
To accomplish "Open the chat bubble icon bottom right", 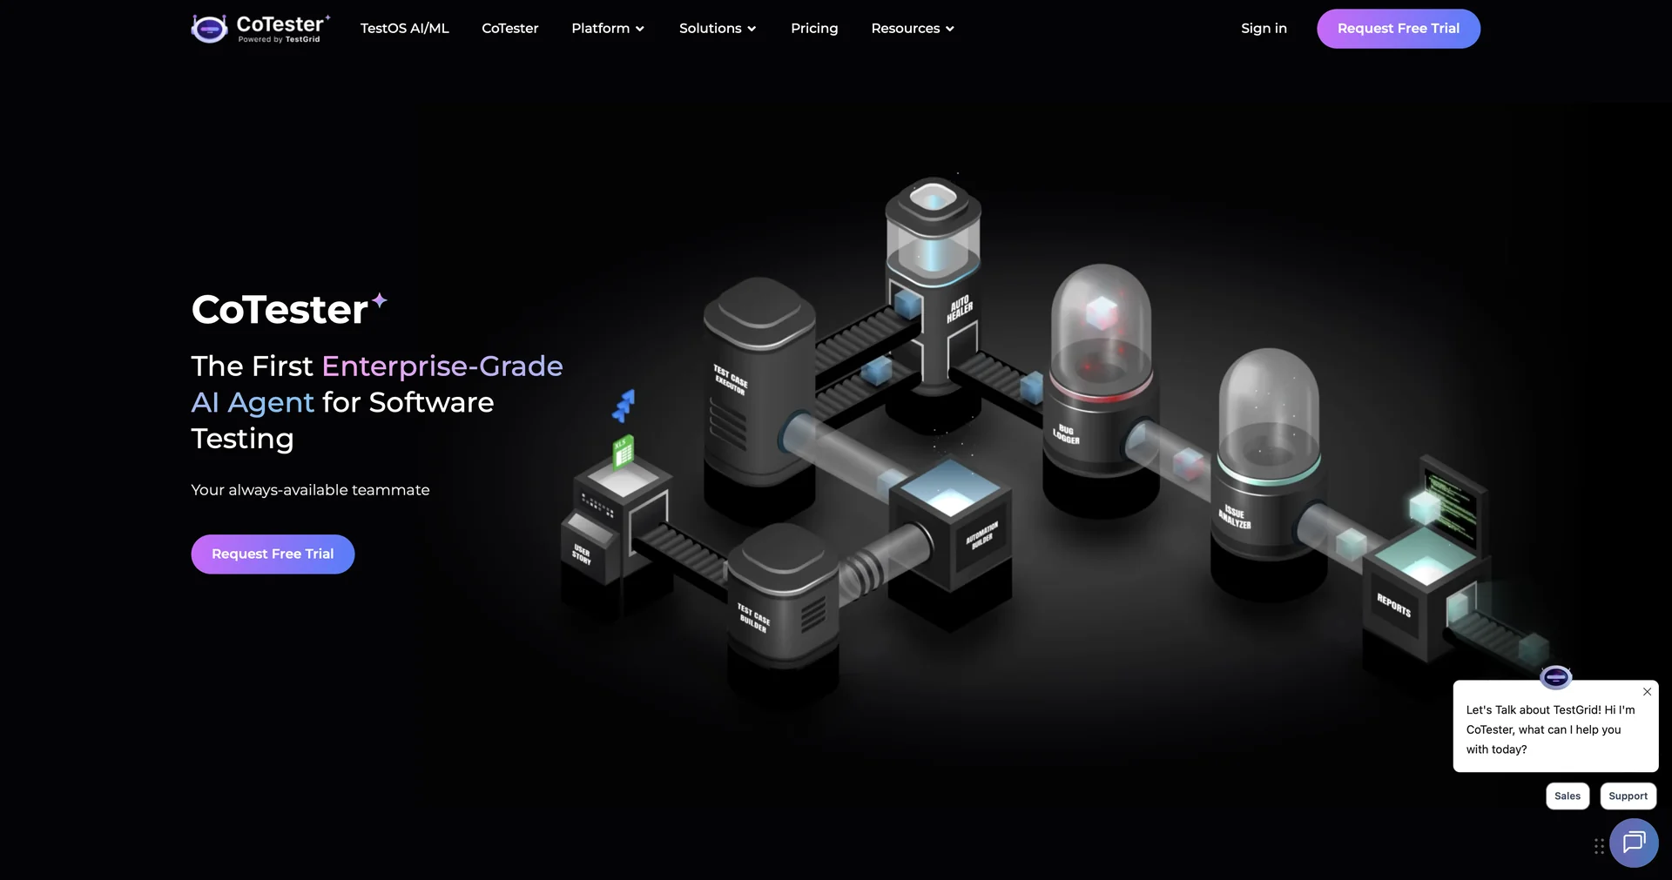I will click(x=1635, y=843).
